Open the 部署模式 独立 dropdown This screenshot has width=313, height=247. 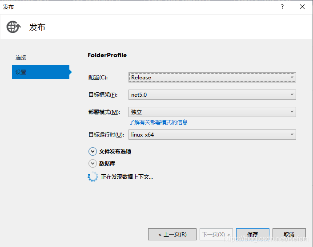[x=212, y=112]
